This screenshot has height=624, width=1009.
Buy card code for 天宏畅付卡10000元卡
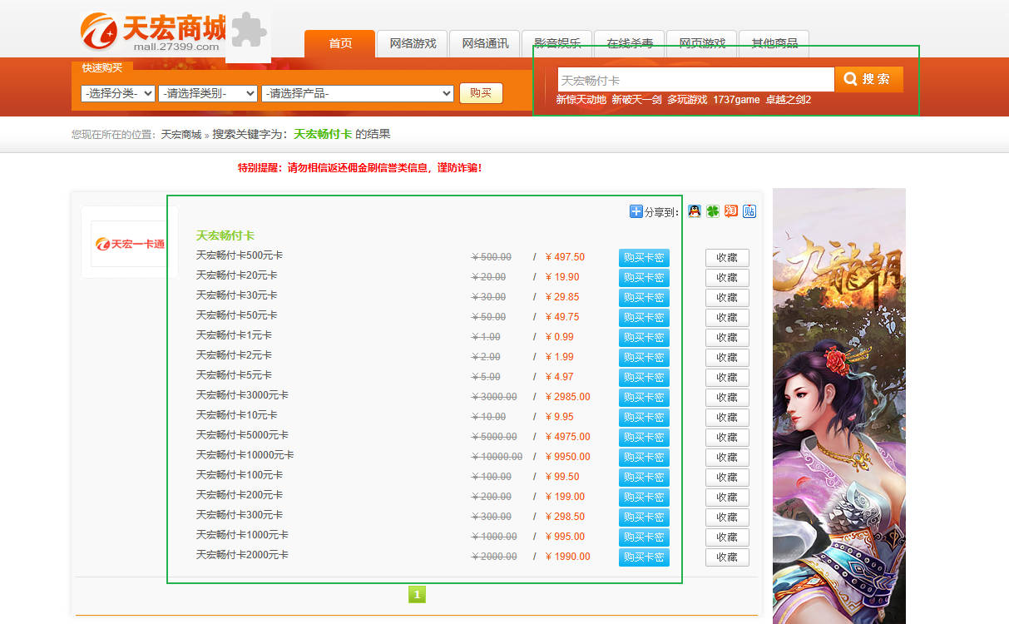[x=644, y=458]
